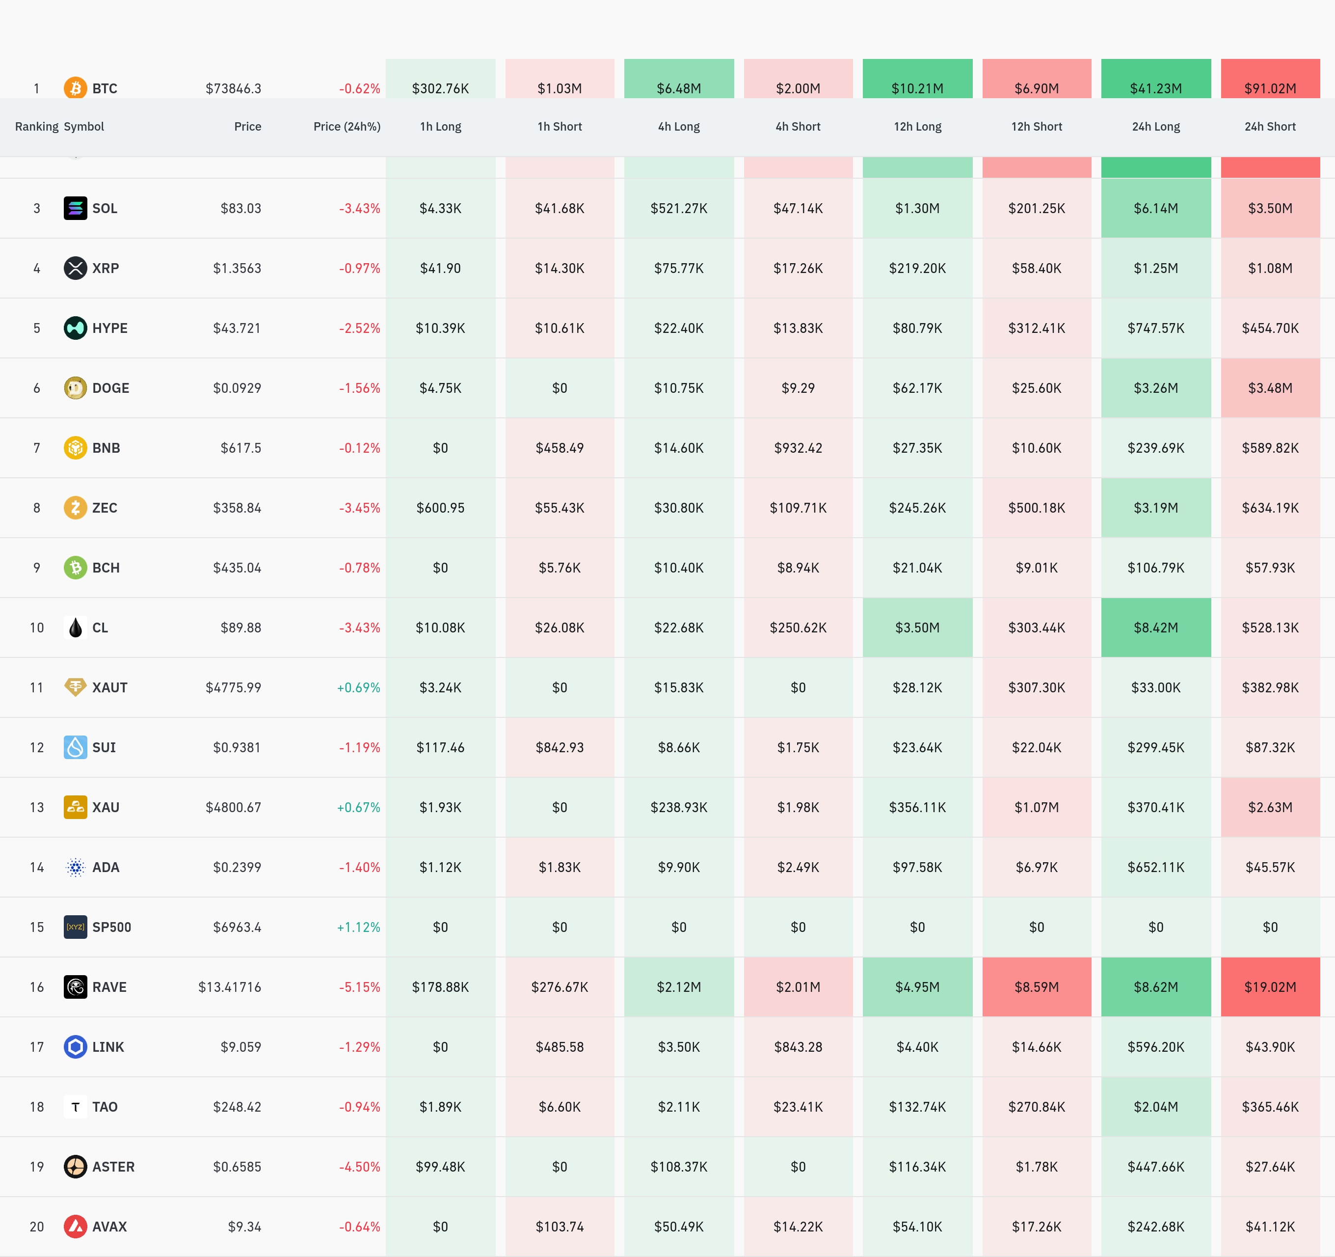Sort by Ranking column header
The image size is (1335, 1257).
pyautogui.click(x=36, y=126)
